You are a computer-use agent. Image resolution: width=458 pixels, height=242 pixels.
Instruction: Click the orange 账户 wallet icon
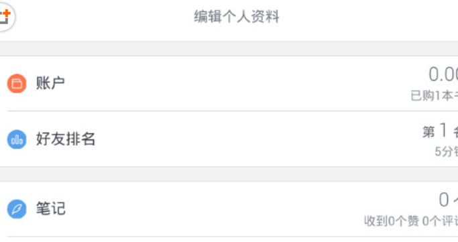17,84
